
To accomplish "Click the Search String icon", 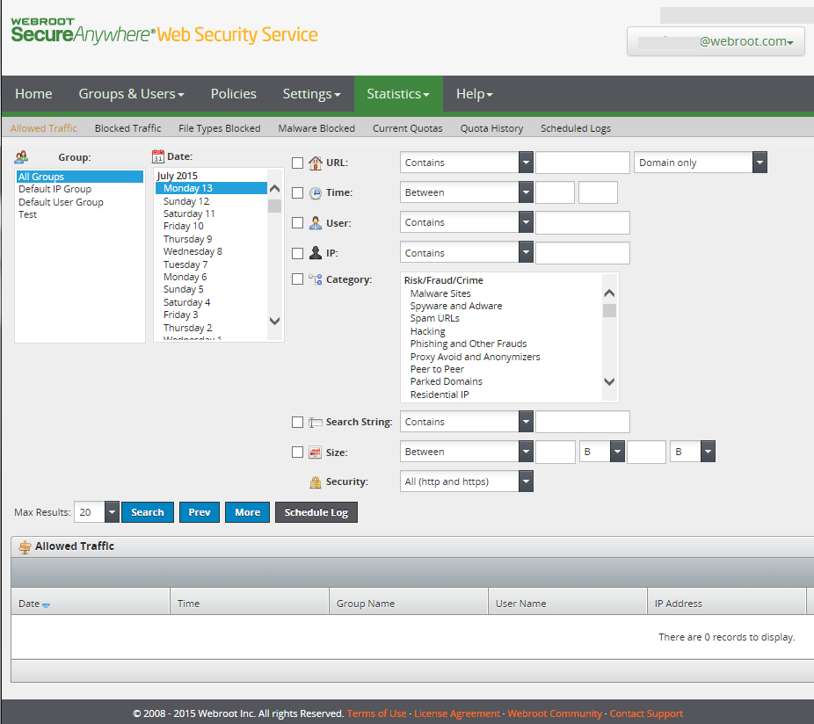I will 315,422.
